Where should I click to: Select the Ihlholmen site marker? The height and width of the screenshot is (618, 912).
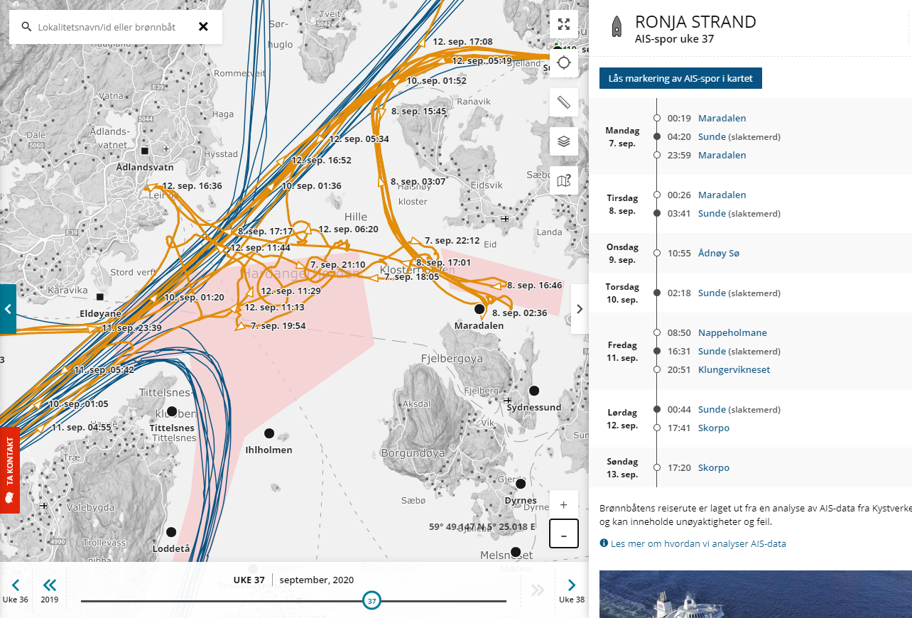coord(269,433)
